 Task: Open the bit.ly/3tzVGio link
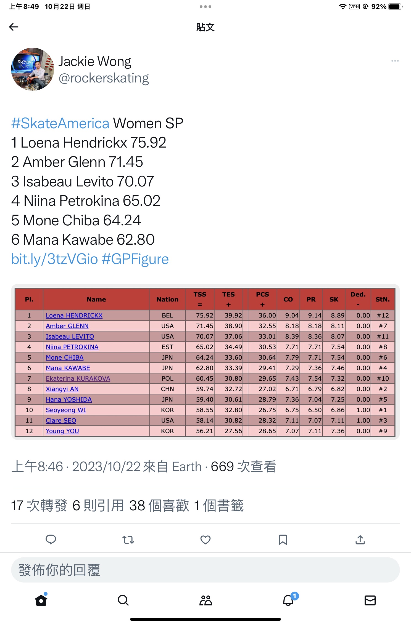point(54,259)
